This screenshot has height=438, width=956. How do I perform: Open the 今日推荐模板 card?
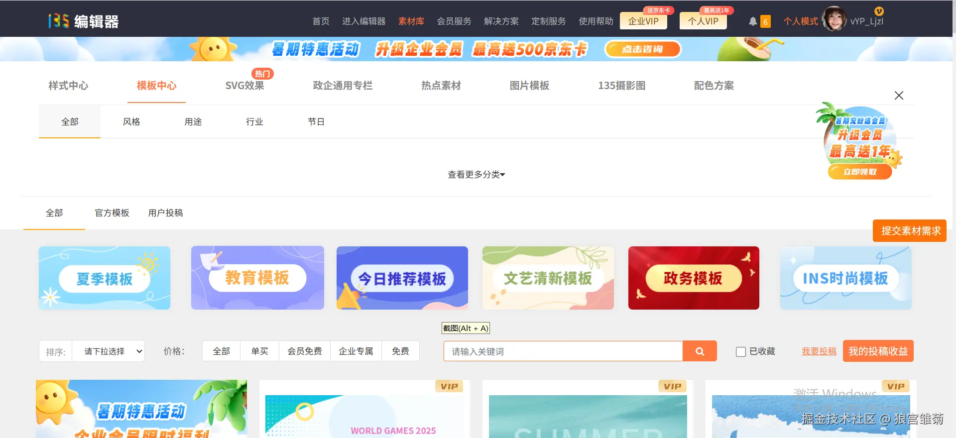click(x=402, y=278)
